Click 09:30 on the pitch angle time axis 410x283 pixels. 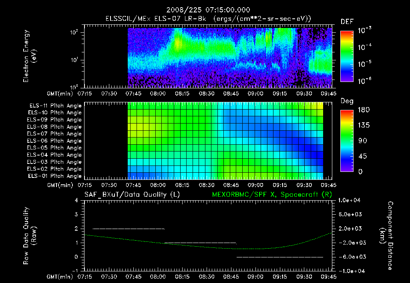click(x=304, y=185)
